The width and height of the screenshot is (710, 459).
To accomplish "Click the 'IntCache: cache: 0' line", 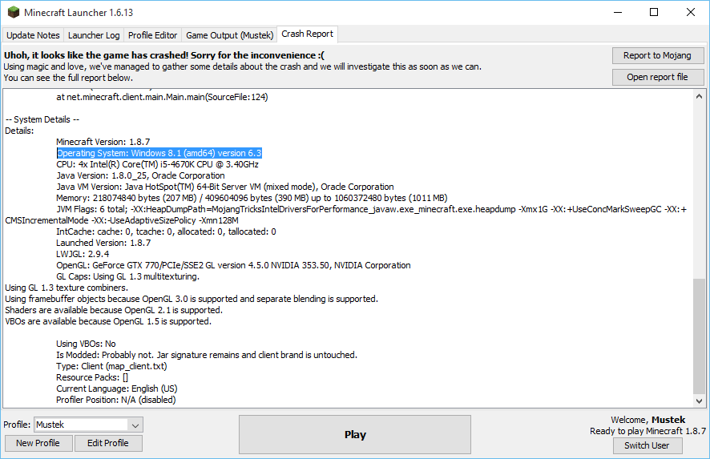I will coord(166,232).
